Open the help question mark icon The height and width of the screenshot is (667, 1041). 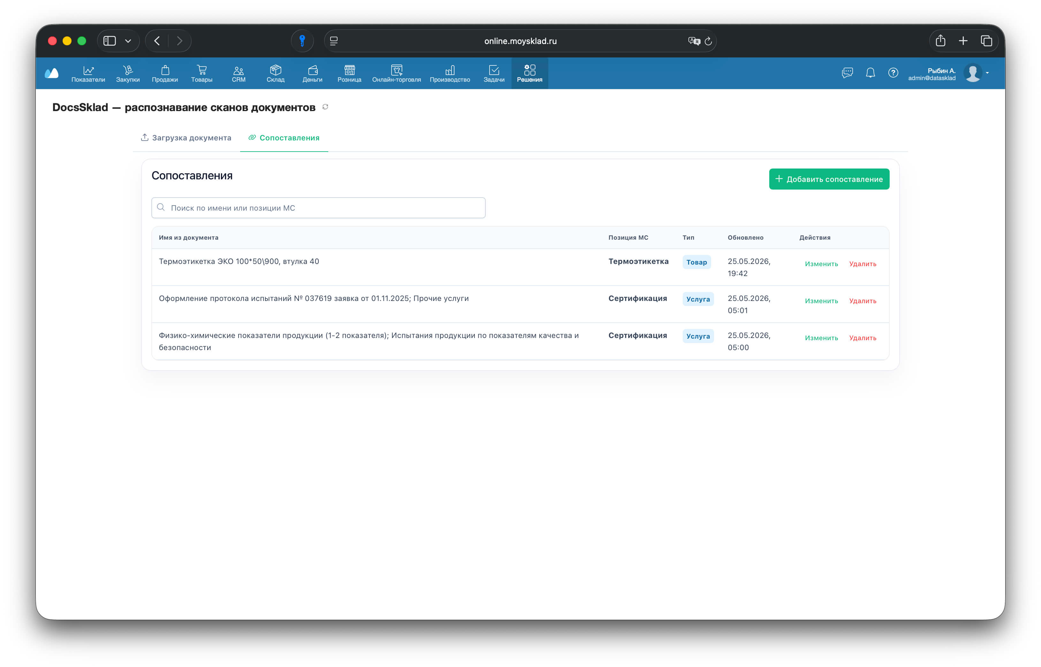[x=893, y=73]
